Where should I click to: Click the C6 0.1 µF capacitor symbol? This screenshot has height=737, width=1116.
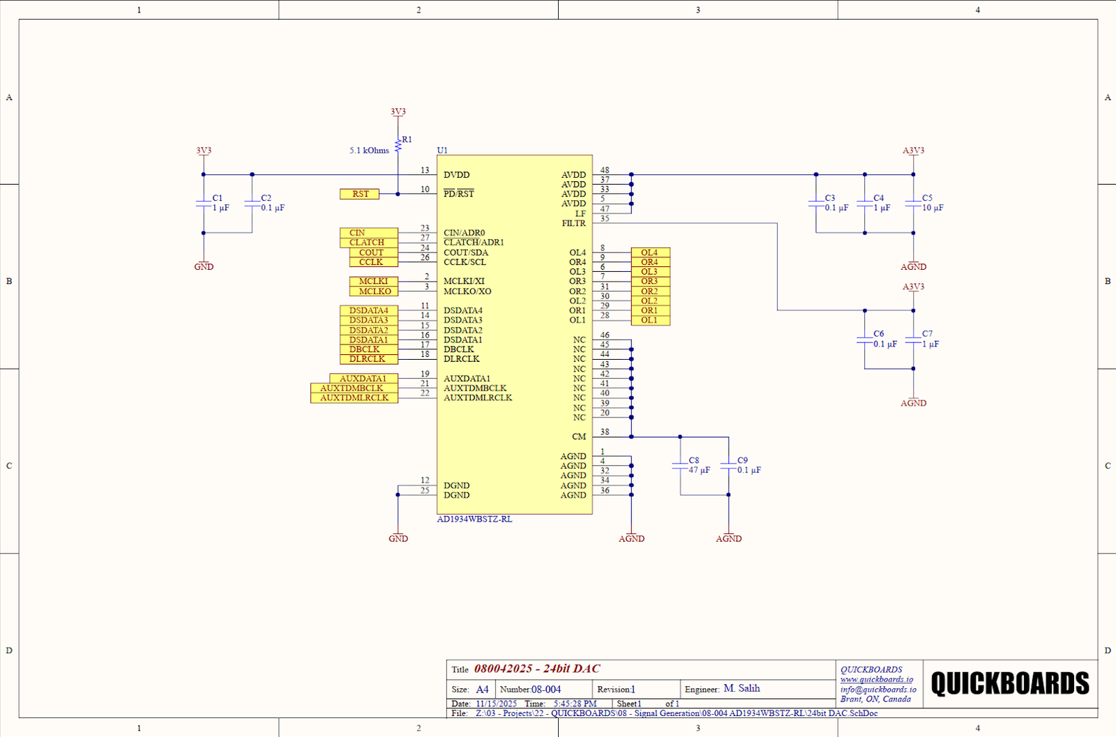click(865, 339)
